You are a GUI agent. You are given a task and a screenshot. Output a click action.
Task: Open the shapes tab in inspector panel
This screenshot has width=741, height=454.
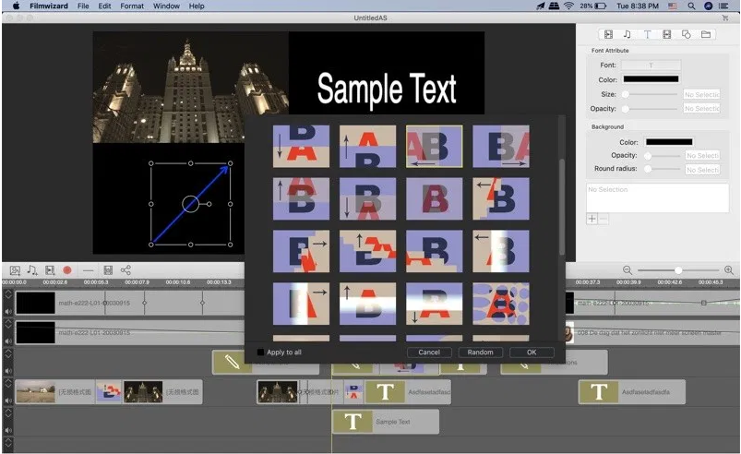pyautogui.click(x=686, y=34)
